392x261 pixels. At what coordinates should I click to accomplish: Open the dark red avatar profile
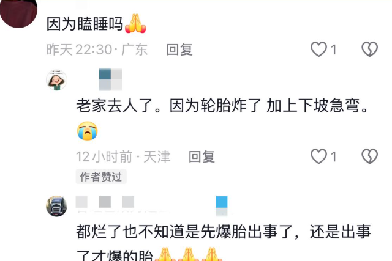[18, 12]
